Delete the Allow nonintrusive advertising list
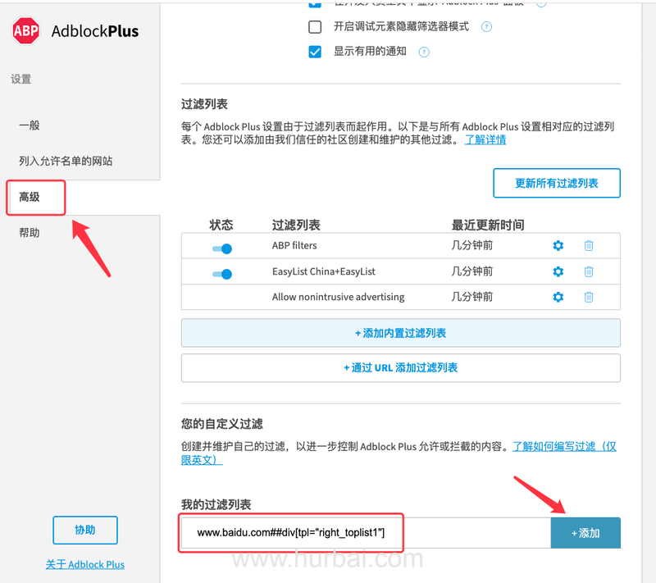This screenshot has height=583, width=656. click(589, 297)
